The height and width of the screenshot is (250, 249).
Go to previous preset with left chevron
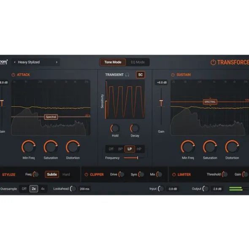pos(15,62)
